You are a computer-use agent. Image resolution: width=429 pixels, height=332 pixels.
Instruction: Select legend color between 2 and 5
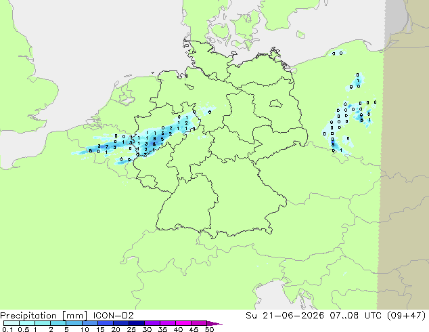click(x=58, y=323)
